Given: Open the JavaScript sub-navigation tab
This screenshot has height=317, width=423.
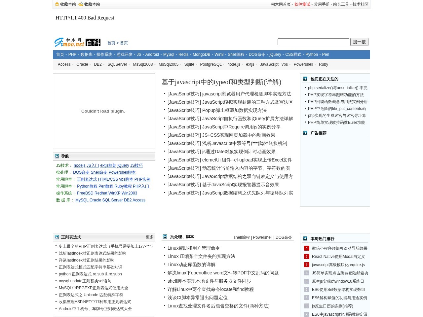Looking at the screenshot, I should pos(269,64).
